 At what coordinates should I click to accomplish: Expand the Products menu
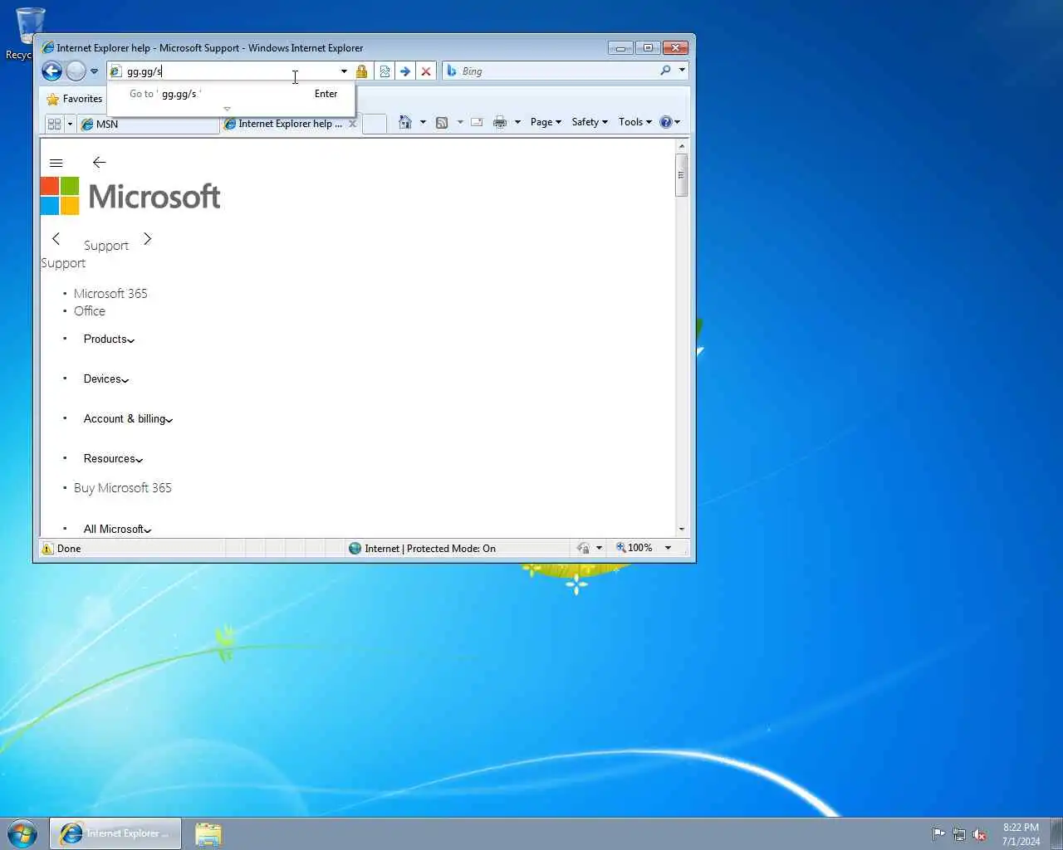click(x=109, y=340)
